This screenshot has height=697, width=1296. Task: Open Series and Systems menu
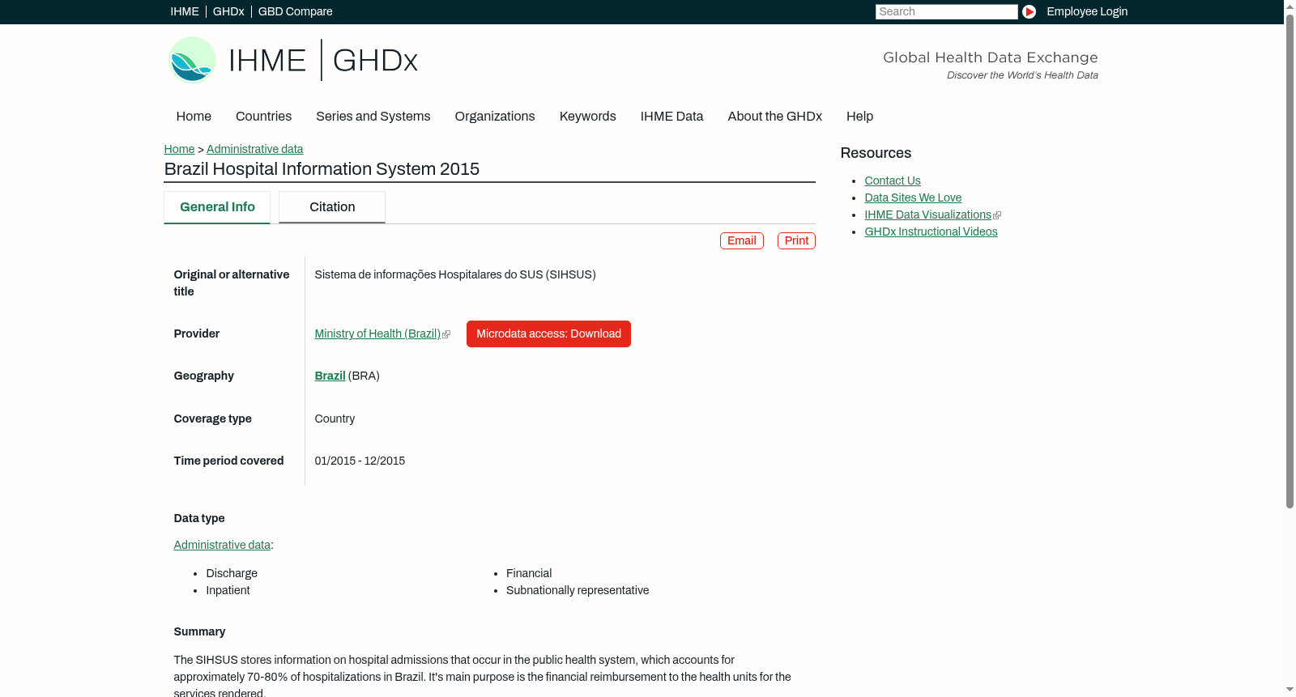coord(373,117)
